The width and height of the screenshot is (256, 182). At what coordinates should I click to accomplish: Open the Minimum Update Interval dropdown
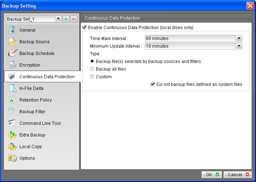[x=239, y=46]
